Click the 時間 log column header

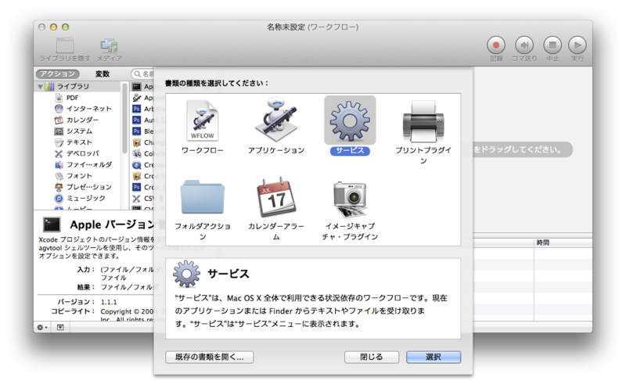coord(542,243)
